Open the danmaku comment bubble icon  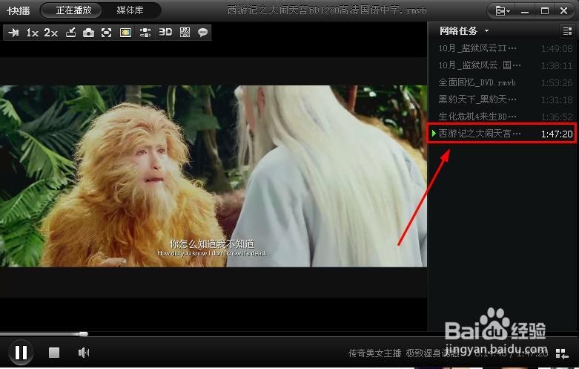202,33
